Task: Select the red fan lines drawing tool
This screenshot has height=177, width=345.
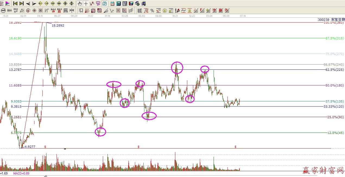Action: tap(87, 11)
